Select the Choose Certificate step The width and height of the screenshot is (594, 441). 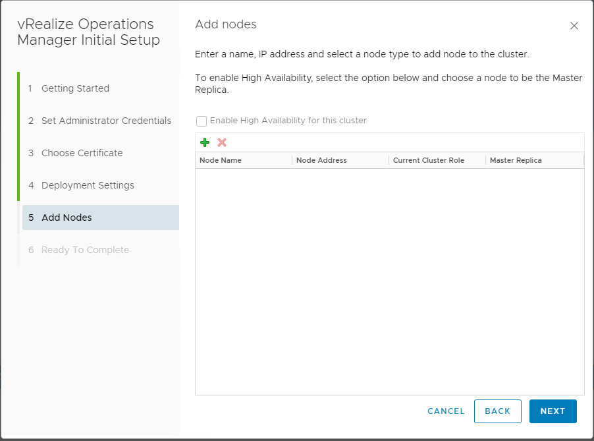pos(82,153)
